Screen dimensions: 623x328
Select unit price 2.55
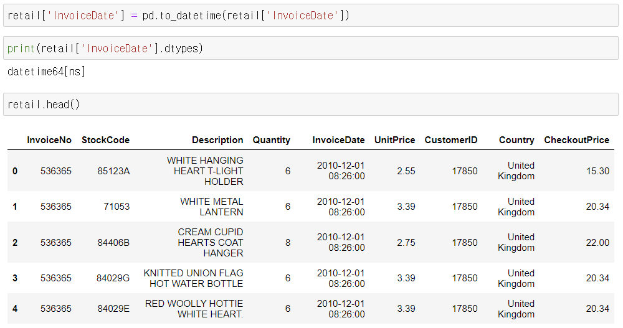click(x=406, y=171)
